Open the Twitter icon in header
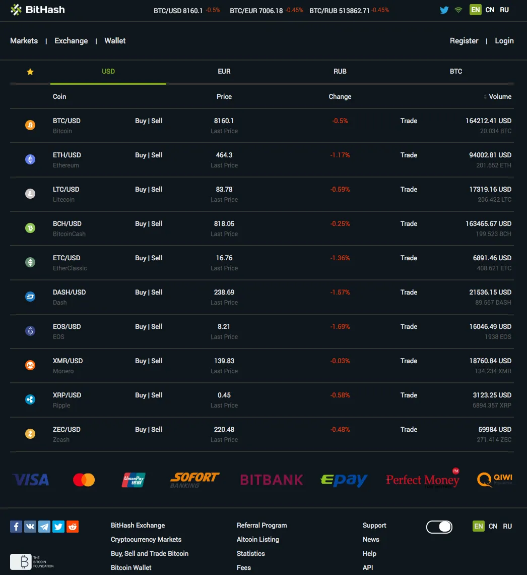 (x=444, y=10)
